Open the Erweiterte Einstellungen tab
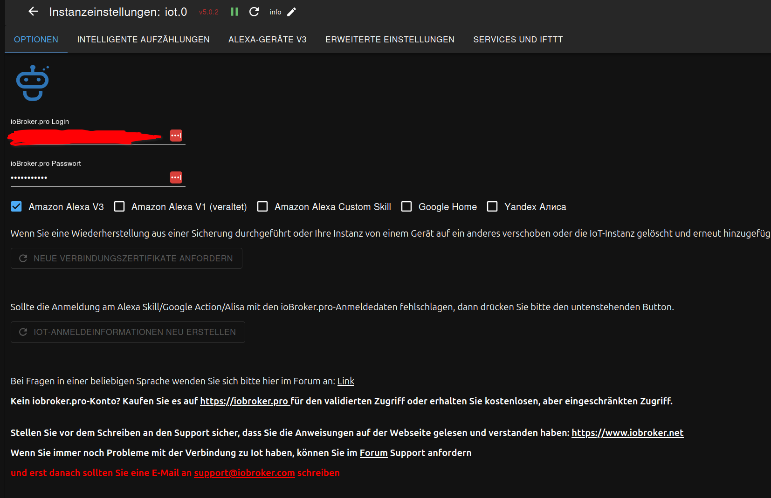The image size is (771, 498). (x=390, y=40)
